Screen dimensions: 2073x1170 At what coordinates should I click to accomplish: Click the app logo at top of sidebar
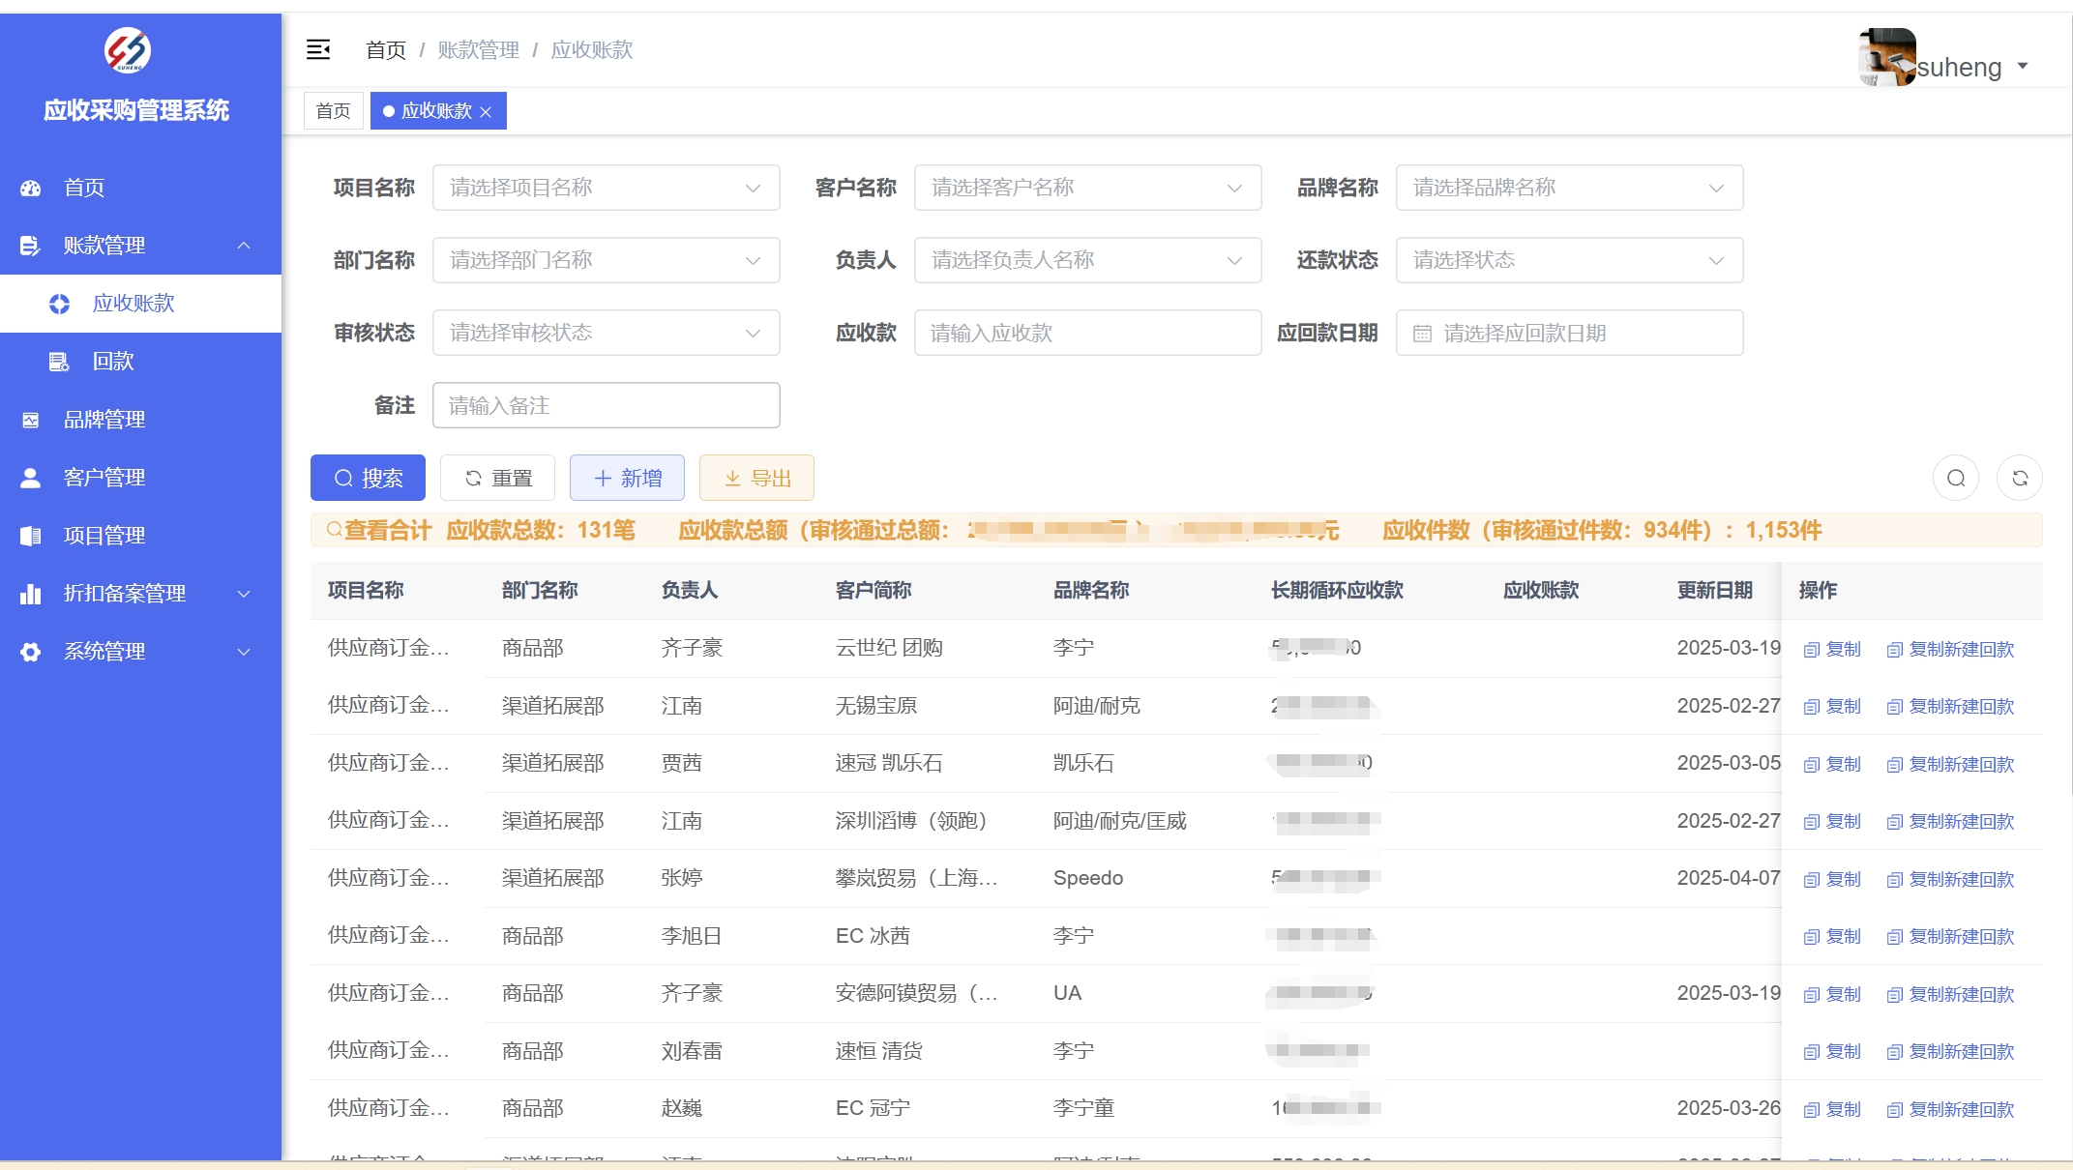coord(128,50)
